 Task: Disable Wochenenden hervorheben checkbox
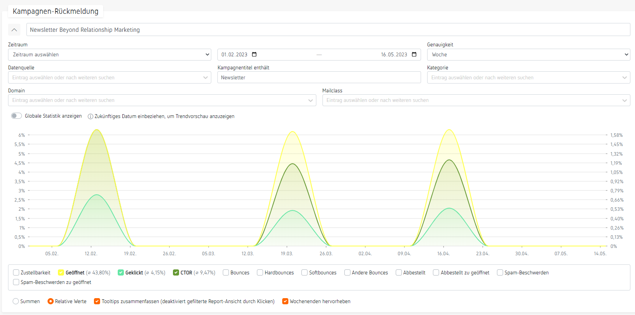tap(285, 301)
